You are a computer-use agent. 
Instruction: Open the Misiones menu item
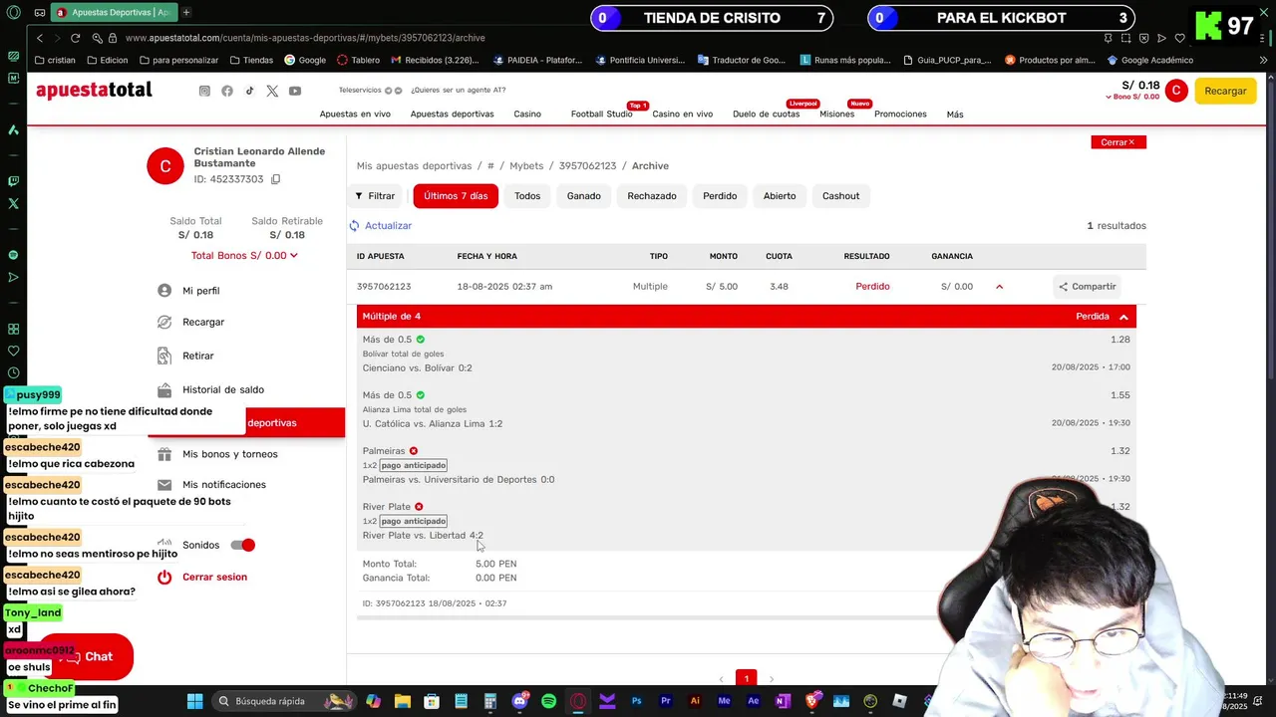tap(836, 114)
